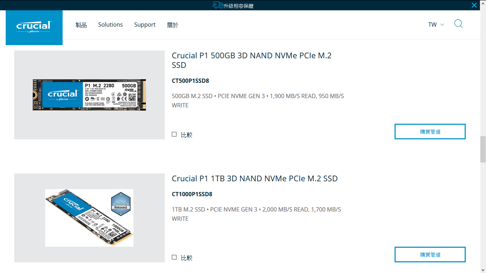
Task: Click the 升級相容保證 banner link
Action: (x=238, y=6)
